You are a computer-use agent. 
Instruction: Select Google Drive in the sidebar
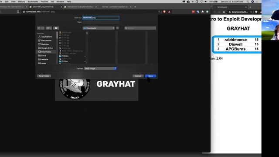point(45,48)
